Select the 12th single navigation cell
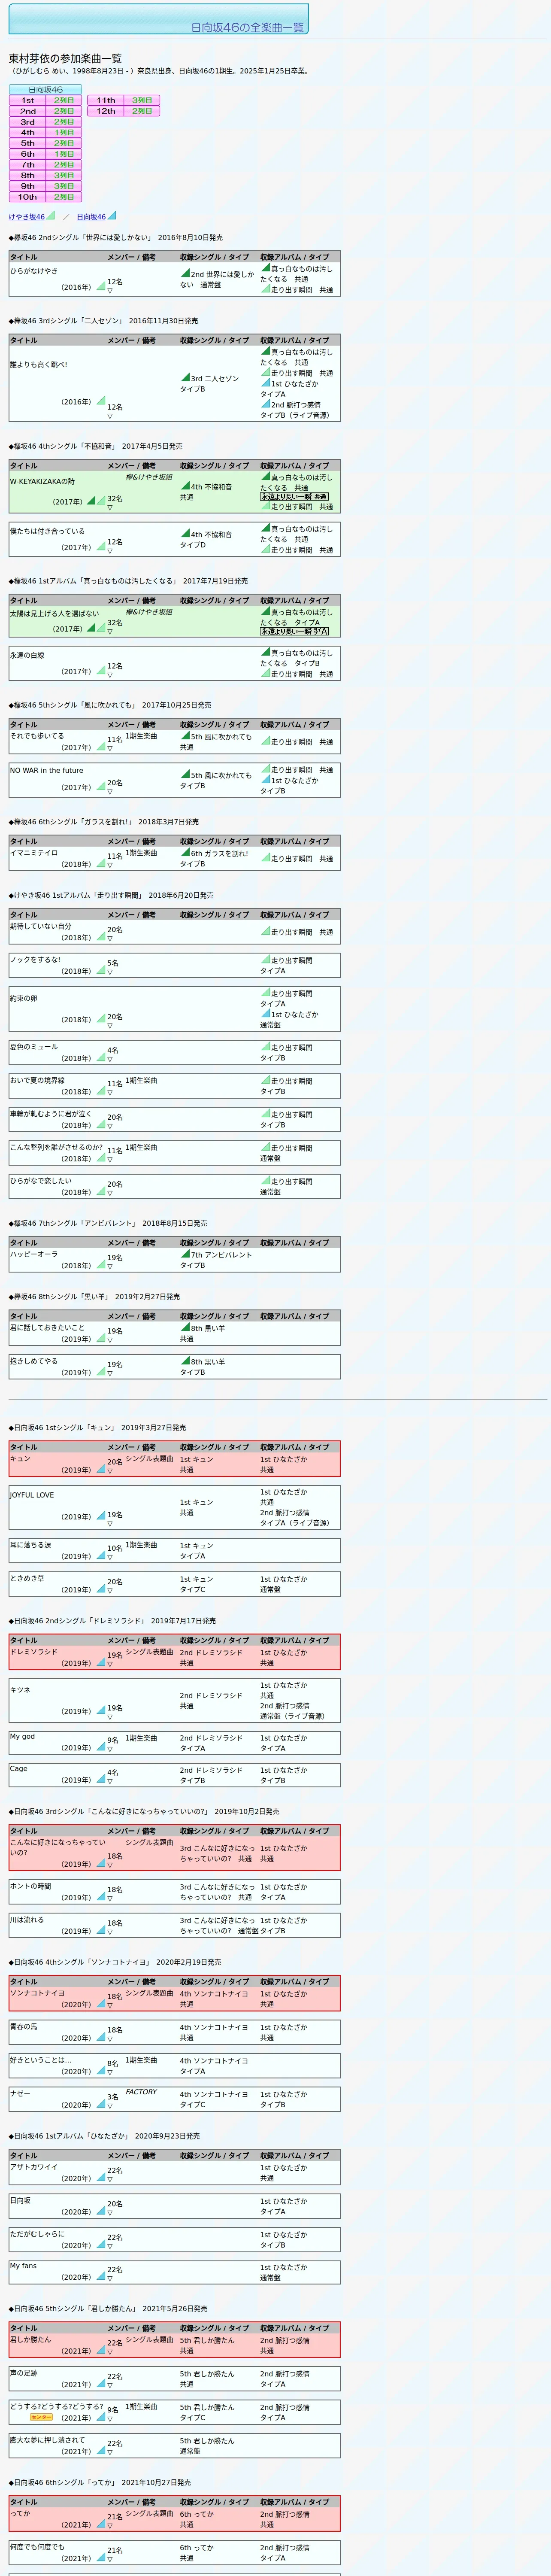Viewport: 551px width, 2576px height. 105,111
